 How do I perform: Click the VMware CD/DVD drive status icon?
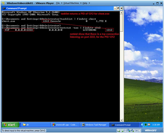coord(122,130)
